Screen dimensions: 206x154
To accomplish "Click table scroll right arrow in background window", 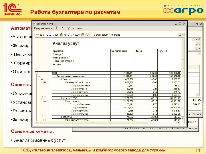I will [x=197, y=94].
